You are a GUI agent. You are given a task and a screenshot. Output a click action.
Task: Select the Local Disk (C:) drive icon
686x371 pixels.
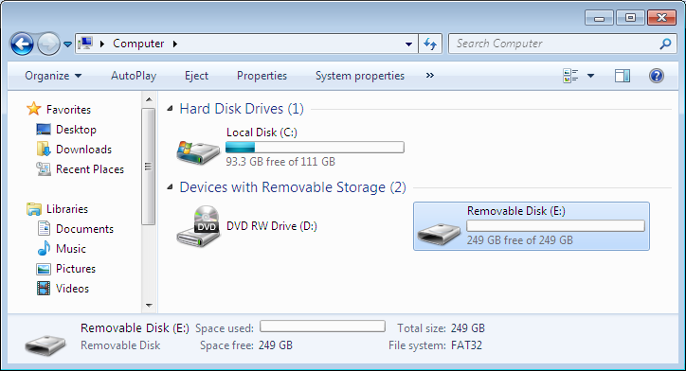point(198,152)
